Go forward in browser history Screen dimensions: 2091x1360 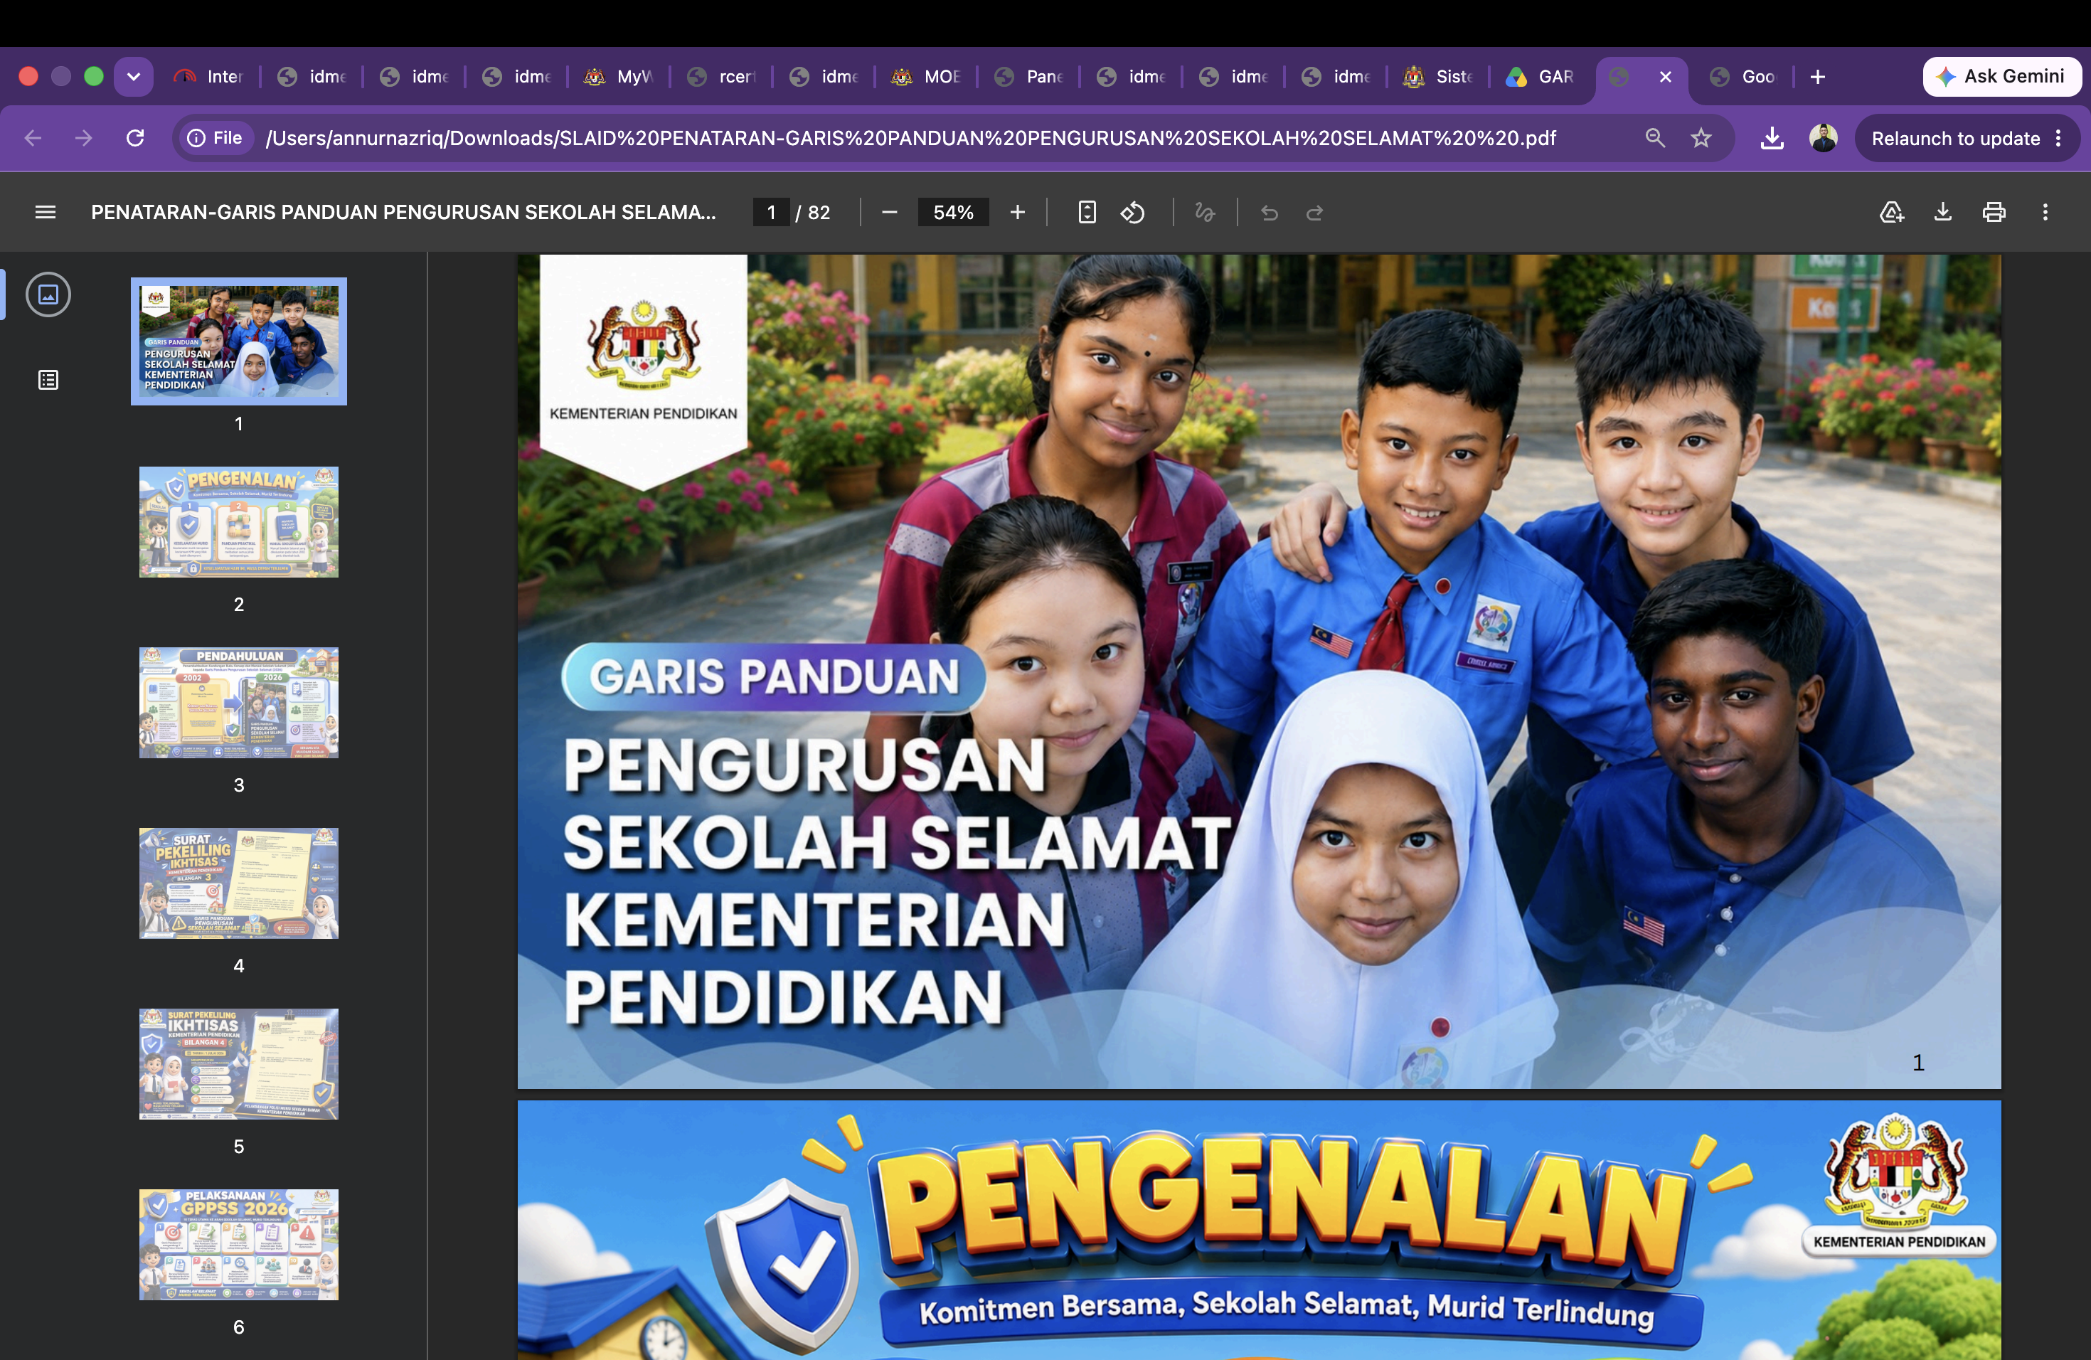[83, 138]
